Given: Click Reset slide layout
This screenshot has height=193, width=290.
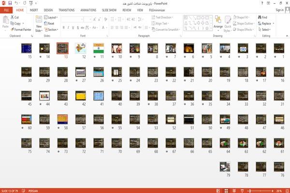Looking at the screenshot, I should (x=49, y=23).
